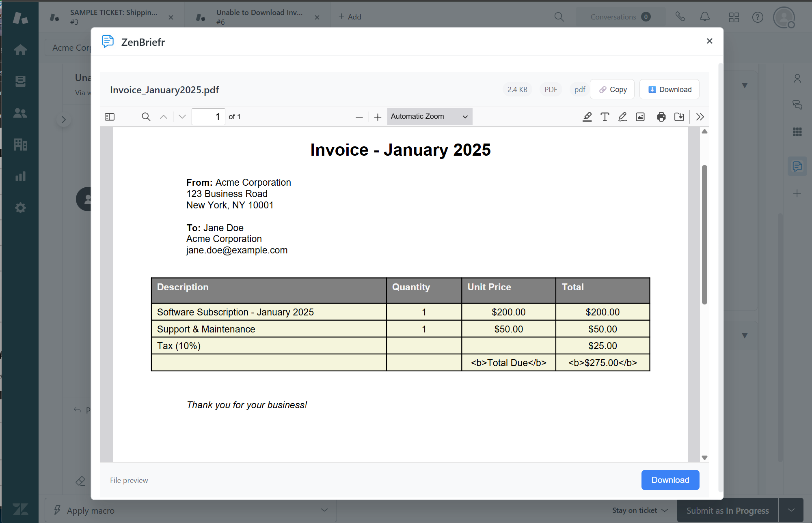Open the Stay on ticket dropdown

(x=639, y=510)
